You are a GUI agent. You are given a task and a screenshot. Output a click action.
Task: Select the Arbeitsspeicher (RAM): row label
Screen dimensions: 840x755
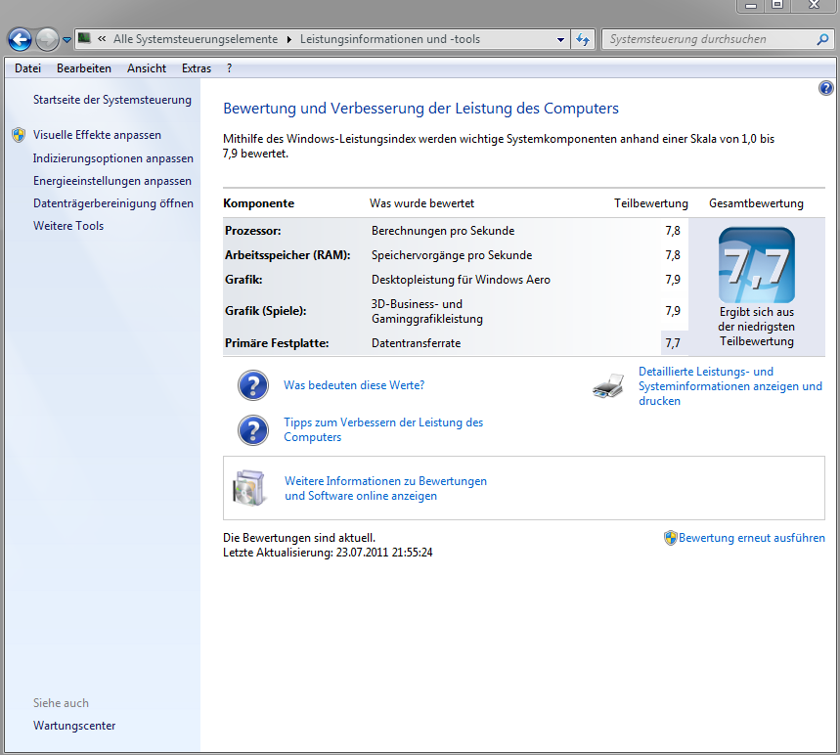coord(287,255)
